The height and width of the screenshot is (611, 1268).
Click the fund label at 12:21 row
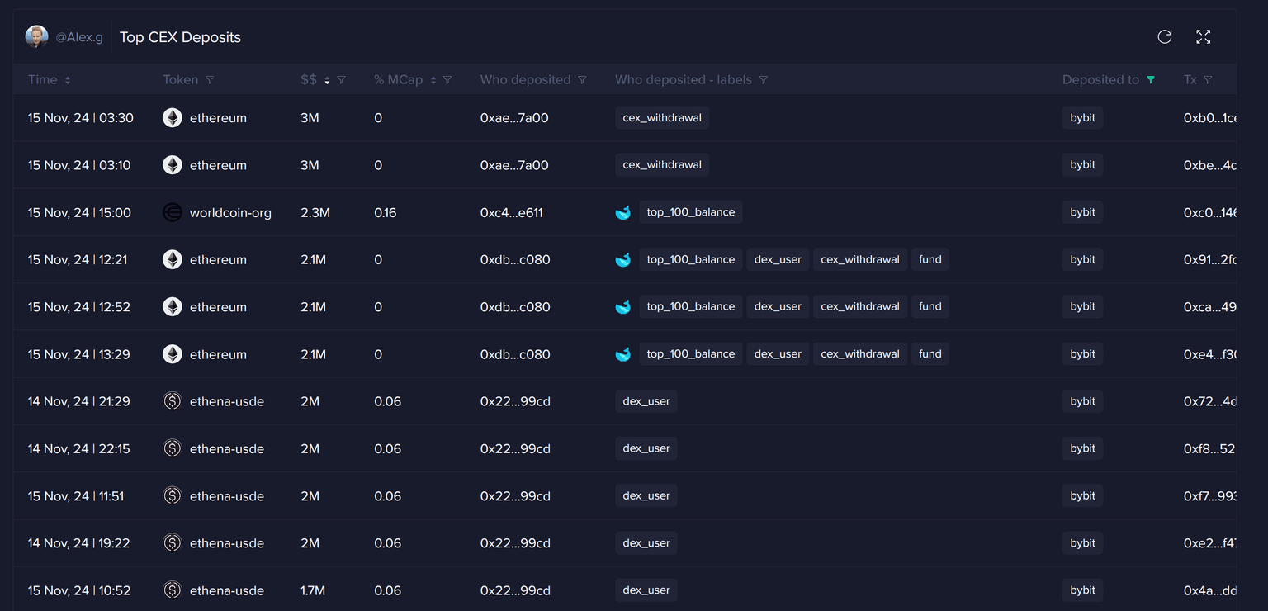(x=930, y=259)
